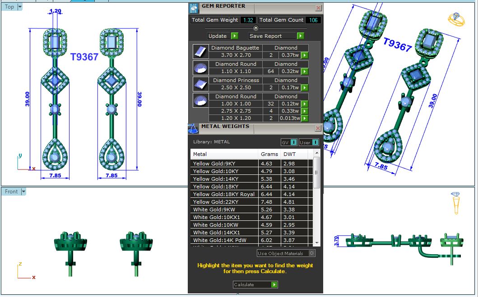This screenshot has height=297, width=478.
Task: Click the Metal Weights scale icon
Action: (193, 128)
